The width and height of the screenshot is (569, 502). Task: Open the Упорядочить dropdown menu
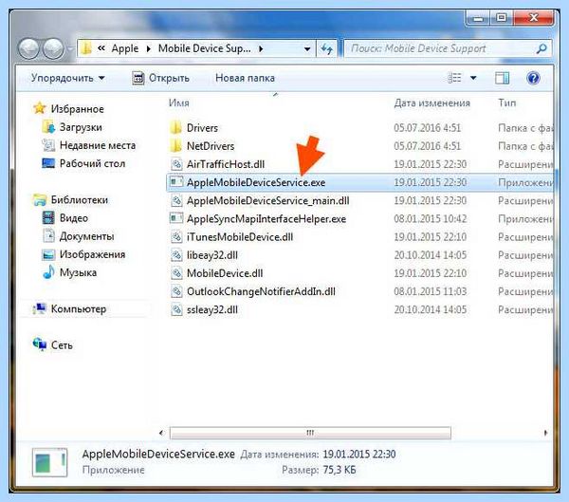[68, 78]
